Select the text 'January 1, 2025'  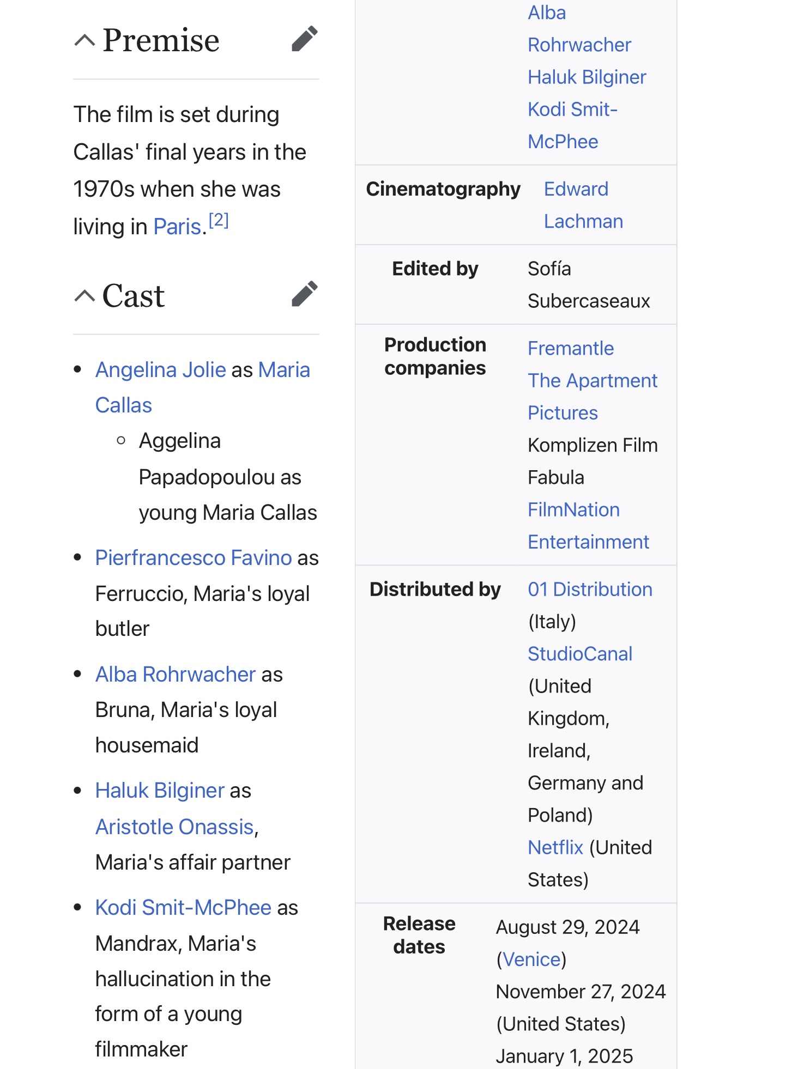point(564,1056)
